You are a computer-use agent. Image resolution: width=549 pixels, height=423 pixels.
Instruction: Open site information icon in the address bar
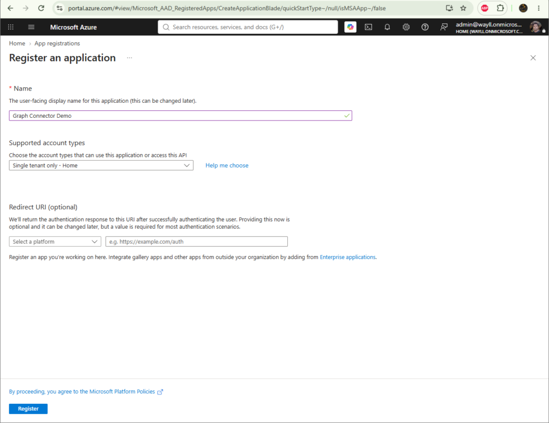point(60,8)
